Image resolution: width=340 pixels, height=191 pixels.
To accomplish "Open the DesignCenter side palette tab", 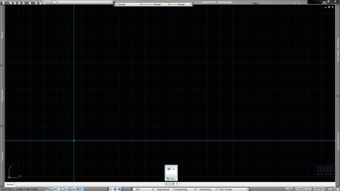I will point(2,95).
